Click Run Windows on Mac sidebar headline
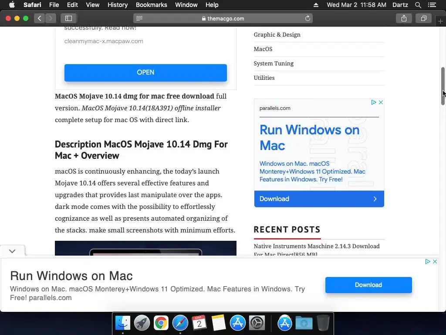Viewport: 446px width, 335px height. (x=309, y=137)
